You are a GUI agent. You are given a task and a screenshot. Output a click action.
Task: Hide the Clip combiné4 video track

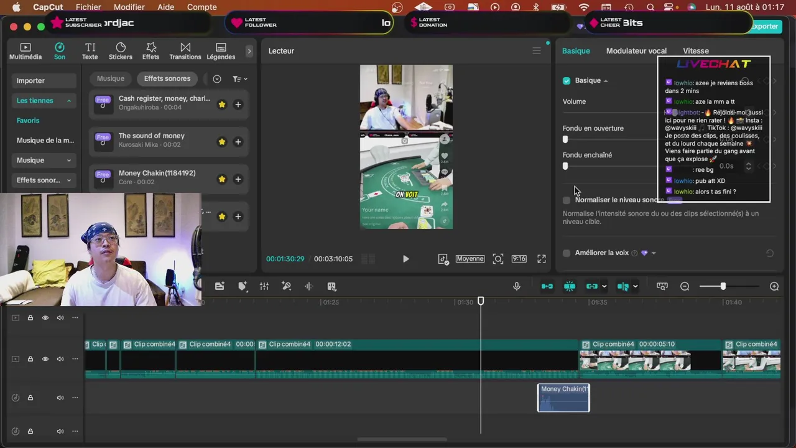coord(45,359)
